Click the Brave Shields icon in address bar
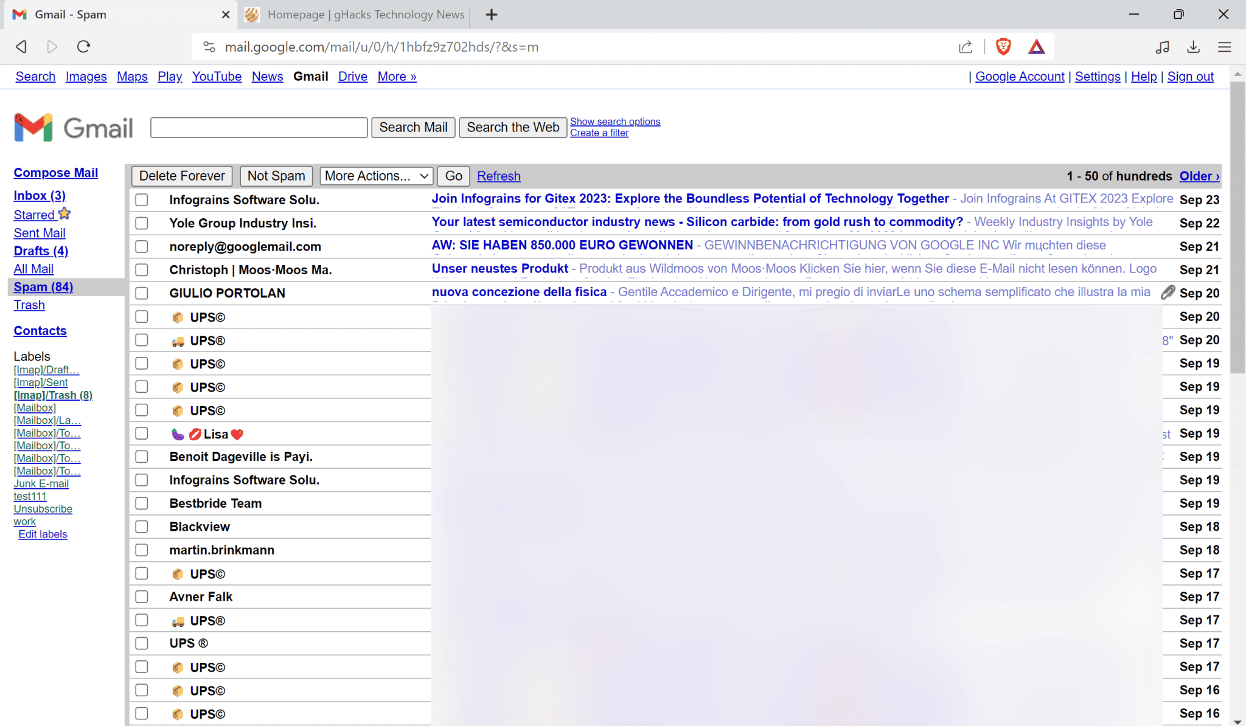Viewport: 1246px width, 726px height. pyautogui.click(x=1002, y=46)
